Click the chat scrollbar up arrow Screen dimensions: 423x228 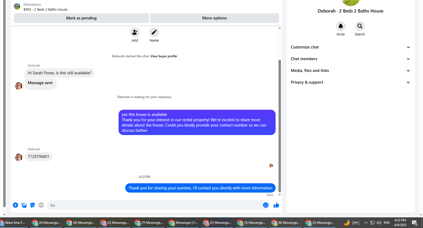(280, 28)
